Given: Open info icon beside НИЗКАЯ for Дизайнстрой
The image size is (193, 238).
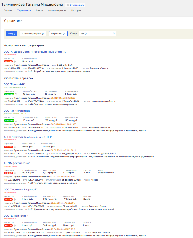Looking at the screenshot, I should point(15,226).
